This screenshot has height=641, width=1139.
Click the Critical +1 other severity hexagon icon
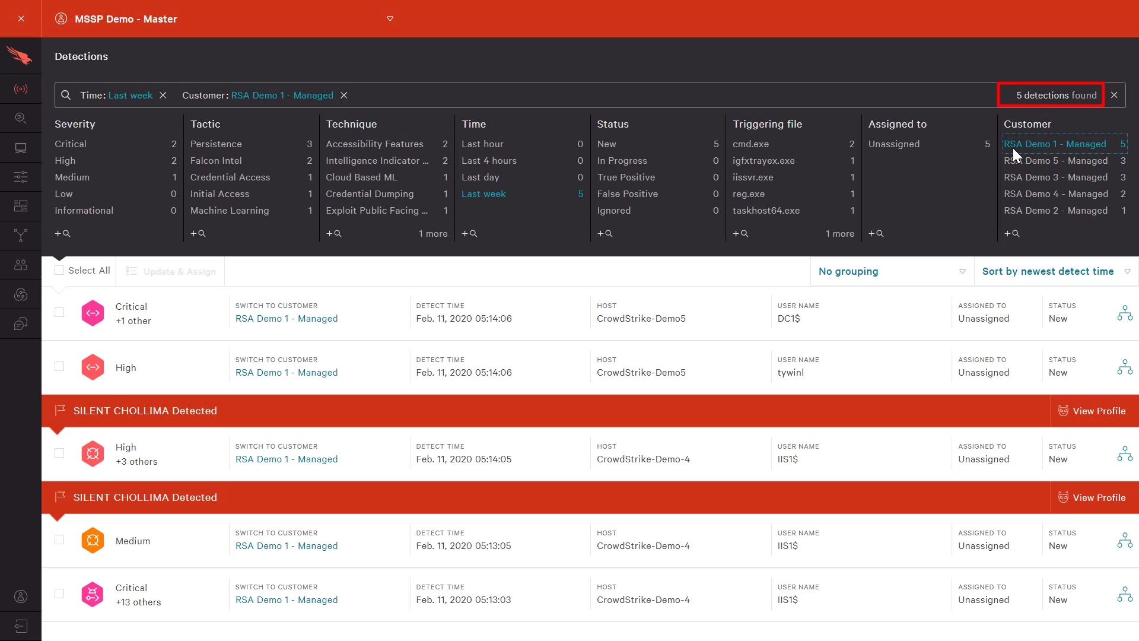click(x=93, y=313)
